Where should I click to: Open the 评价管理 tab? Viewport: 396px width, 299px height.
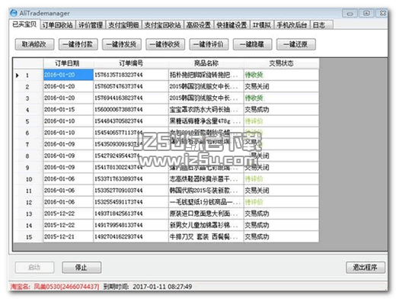(x=91, y=25)
